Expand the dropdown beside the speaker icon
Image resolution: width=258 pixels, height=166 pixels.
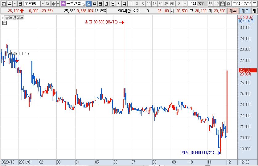click(58, 4)
